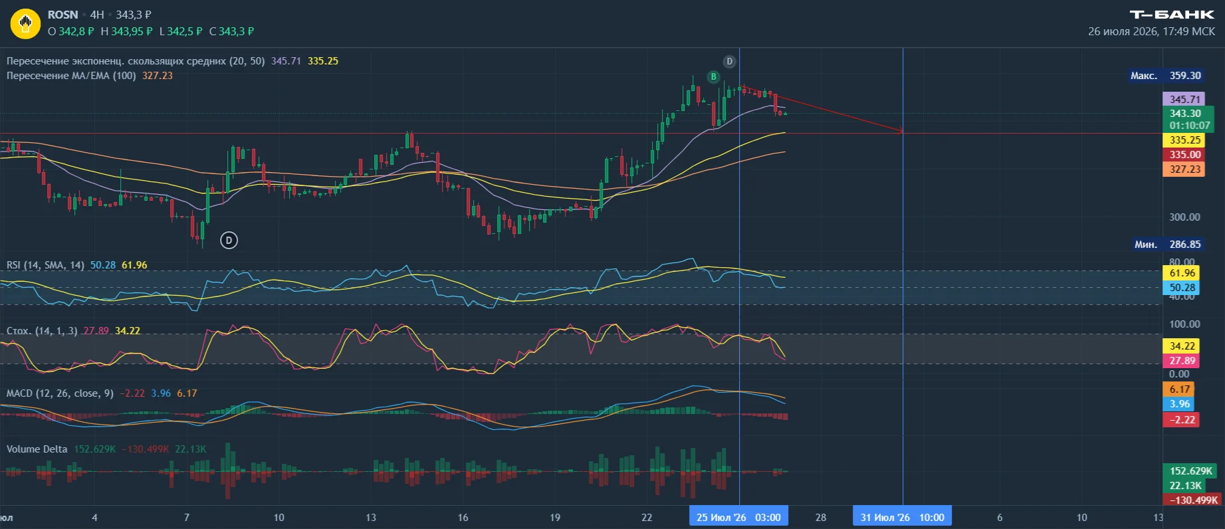Click the red 335.00 price level label
1225x529 pixels.
1184,155
